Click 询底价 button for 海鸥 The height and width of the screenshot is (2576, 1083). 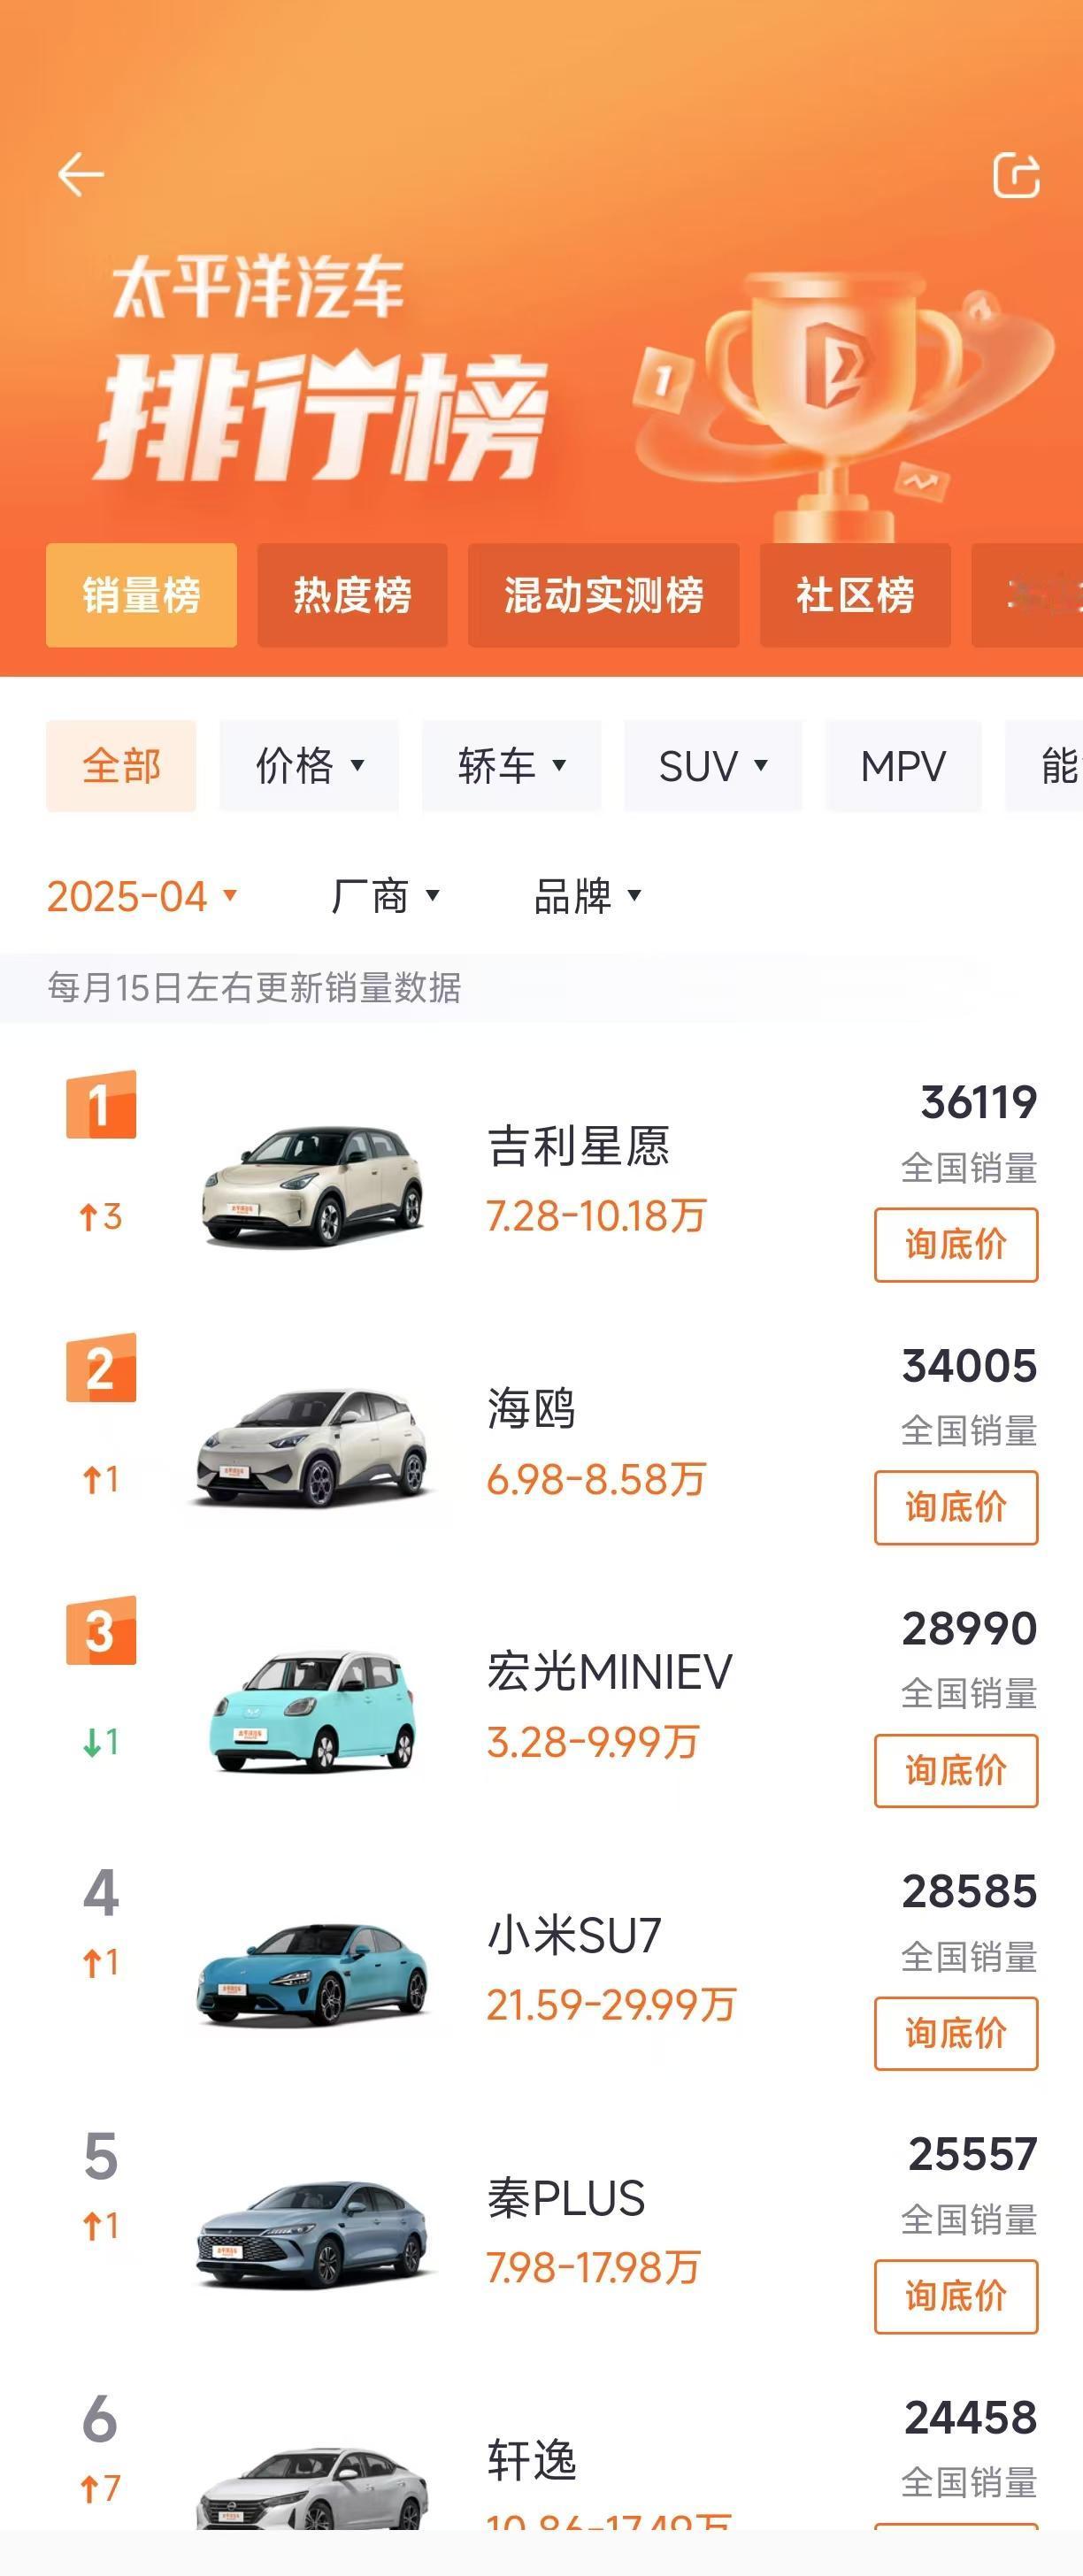pyautogui.click(x=956, y=1507)
